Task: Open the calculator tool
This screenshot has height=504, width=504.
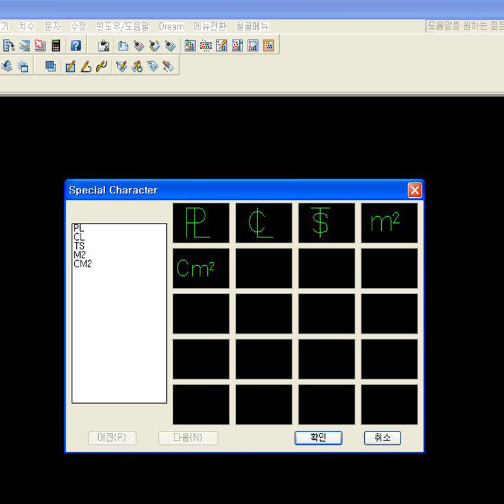Action: click(56, 45)
